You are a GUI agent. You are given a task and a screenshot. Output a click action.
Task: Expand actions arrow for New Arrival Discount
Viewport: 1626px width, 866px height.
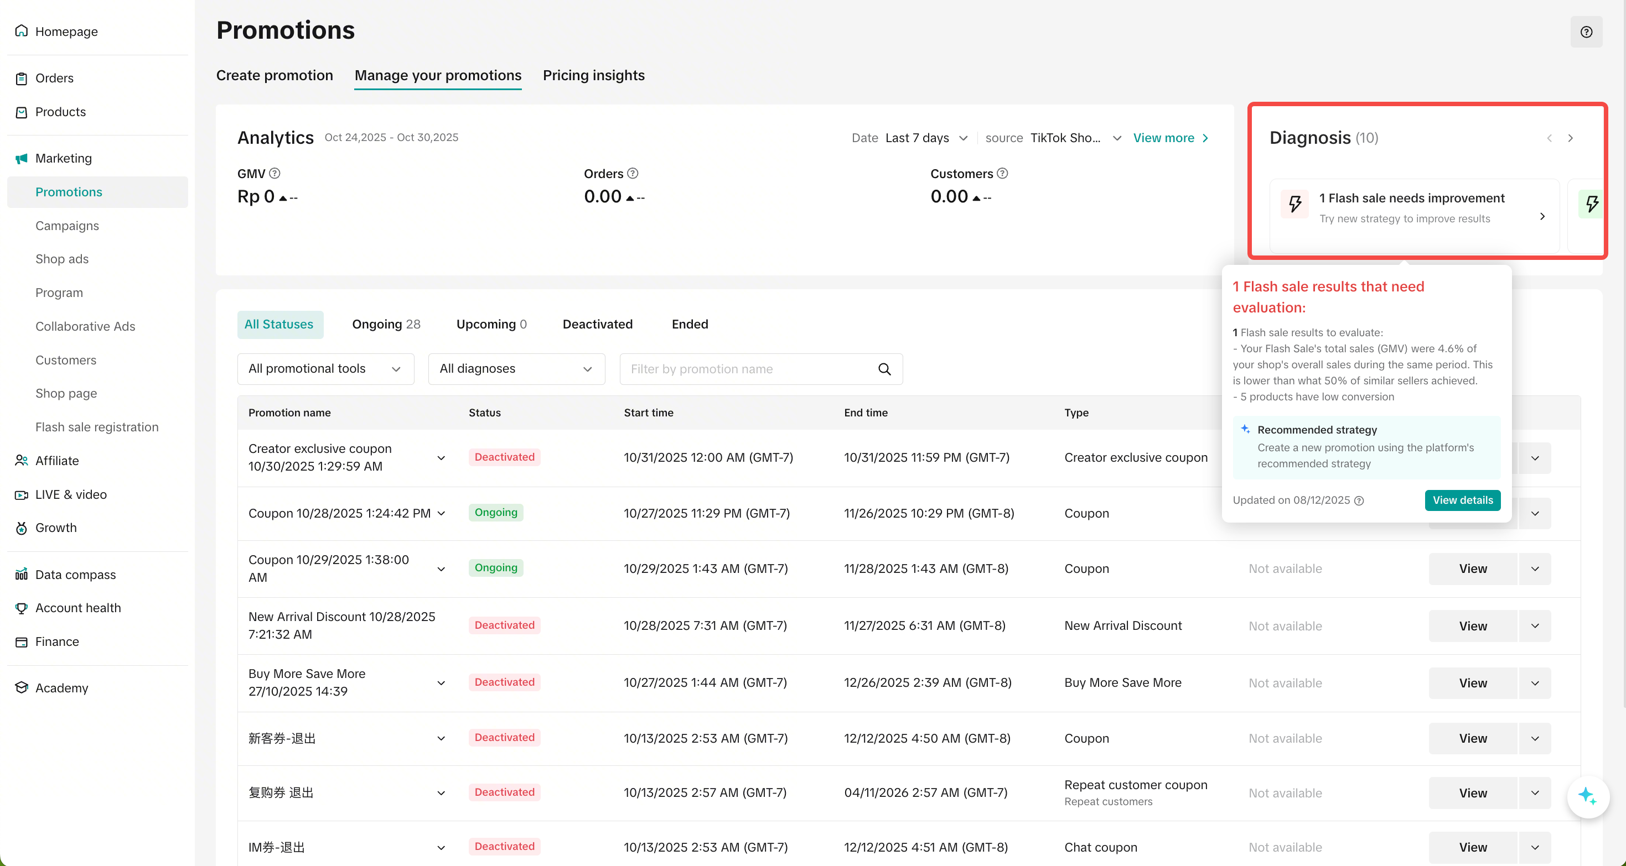pos(1535,625)
